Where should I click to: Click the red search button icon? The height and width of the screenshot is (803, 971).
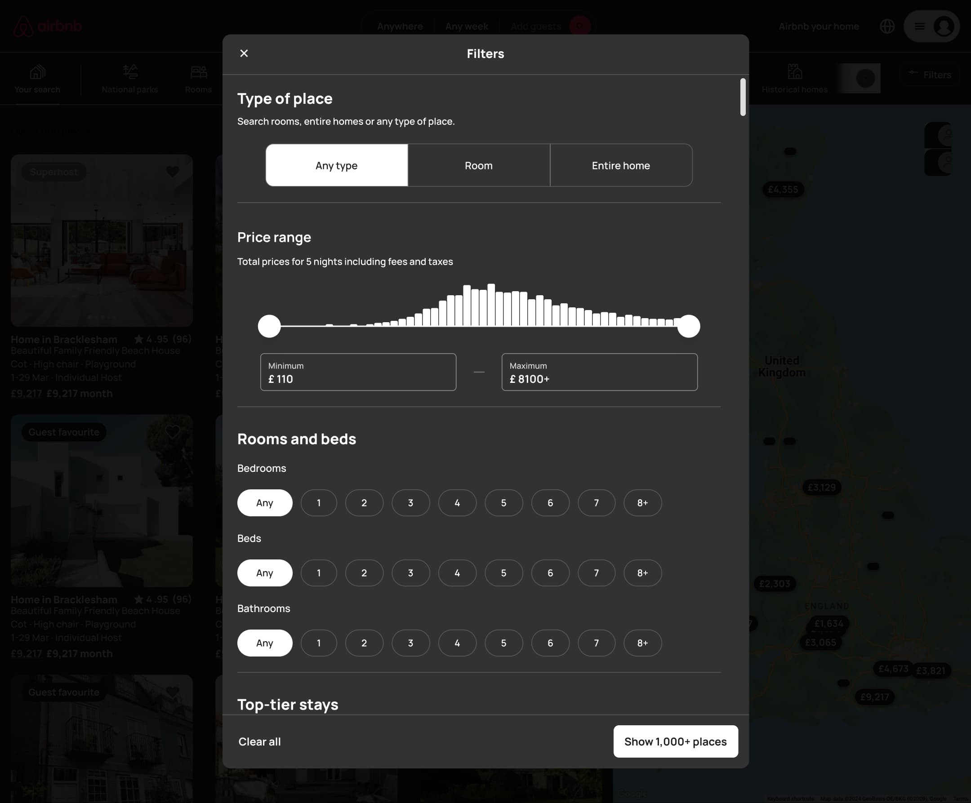pyautogui.click(x=580, y=26)
